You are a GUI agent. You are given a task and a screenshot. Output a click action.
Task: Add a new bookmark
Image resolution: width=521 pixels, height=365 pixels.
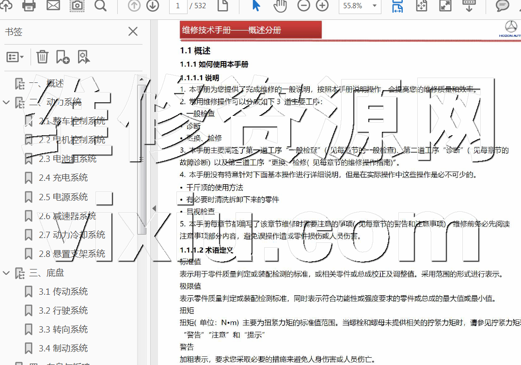(x=63, y=57)
